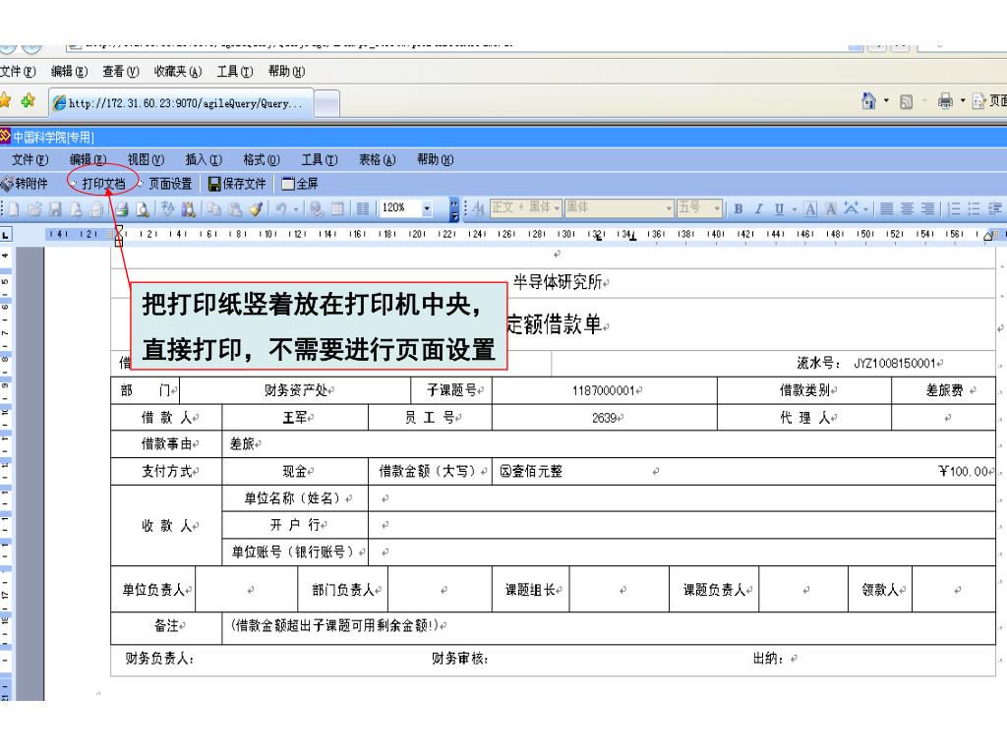Image resolution: width=1007 pixels, height=755 pixels.
Task: Open the browser Print dropdown arrow
Action: click(962, 101)
